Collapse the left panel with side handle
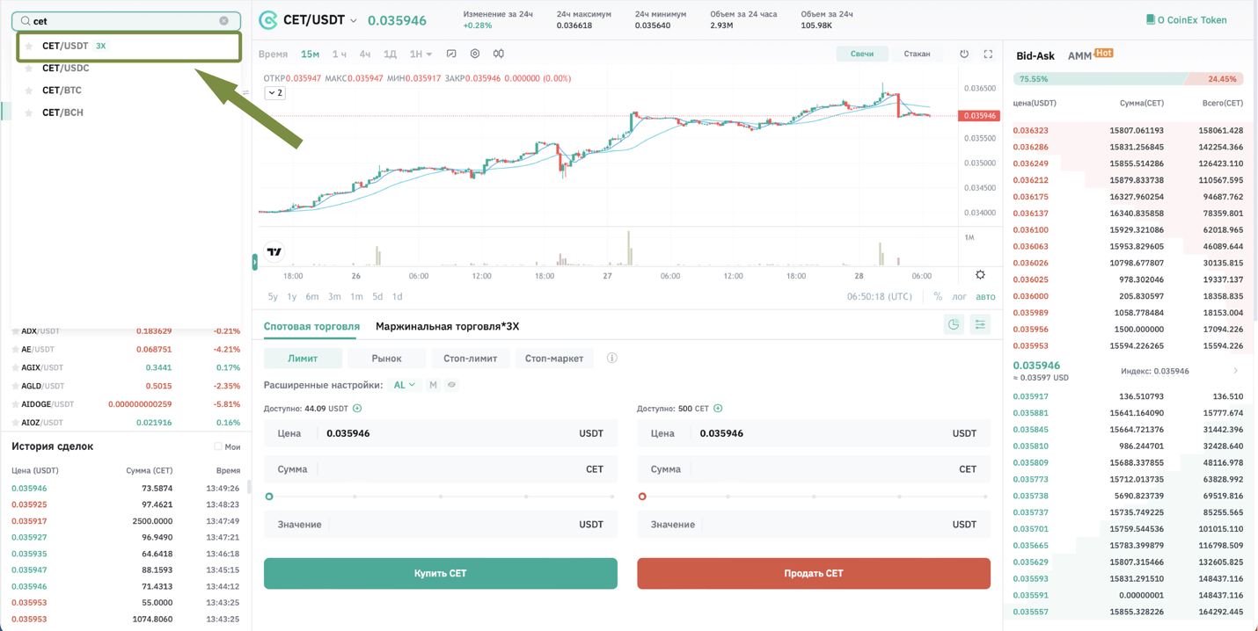The image size is (1258, 631). click(255, 262)
